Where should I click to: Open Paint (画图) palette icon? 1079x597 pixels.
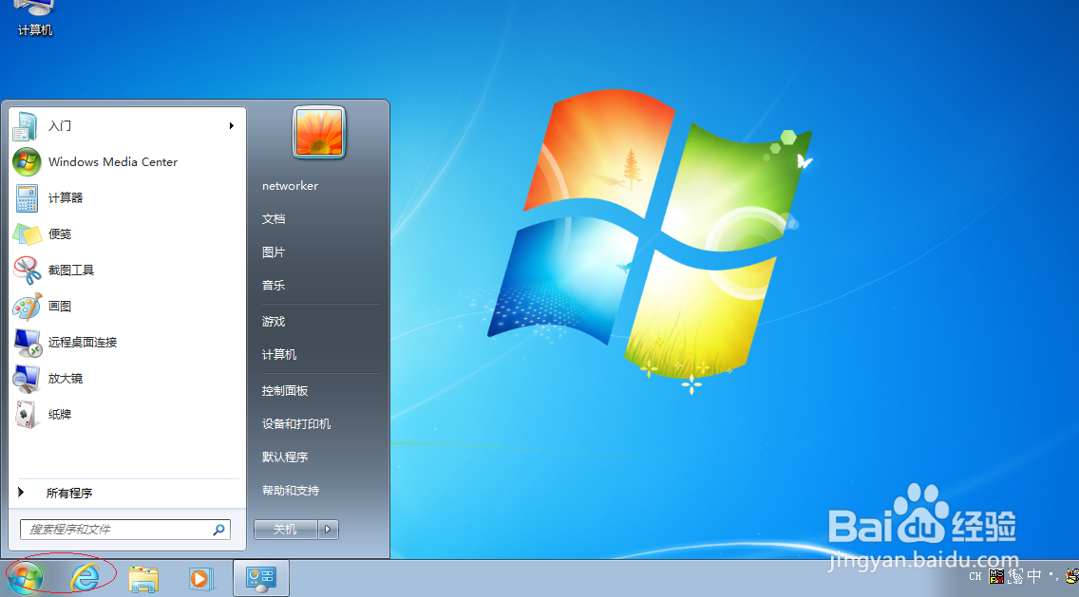(x=28, y=307)
